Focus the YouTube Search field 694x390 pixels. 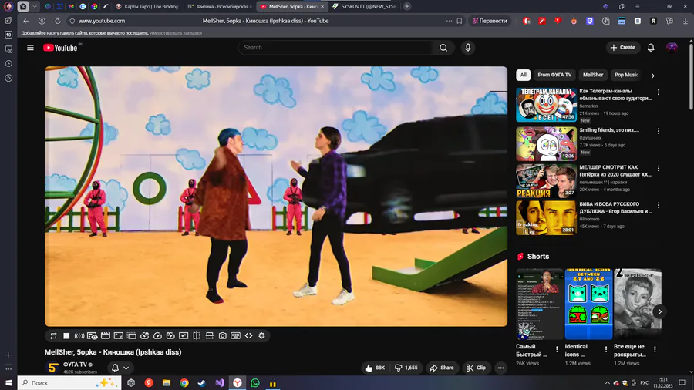[x=336, y=48]
